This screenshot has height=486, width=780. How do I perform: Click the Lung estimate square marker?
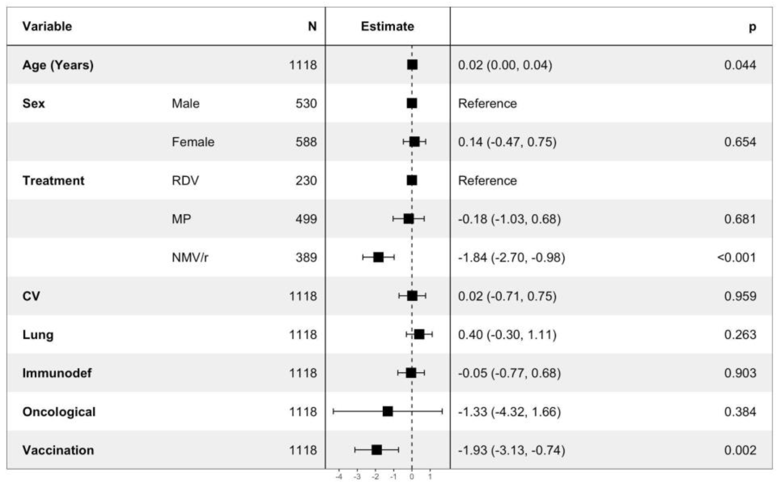419,335
